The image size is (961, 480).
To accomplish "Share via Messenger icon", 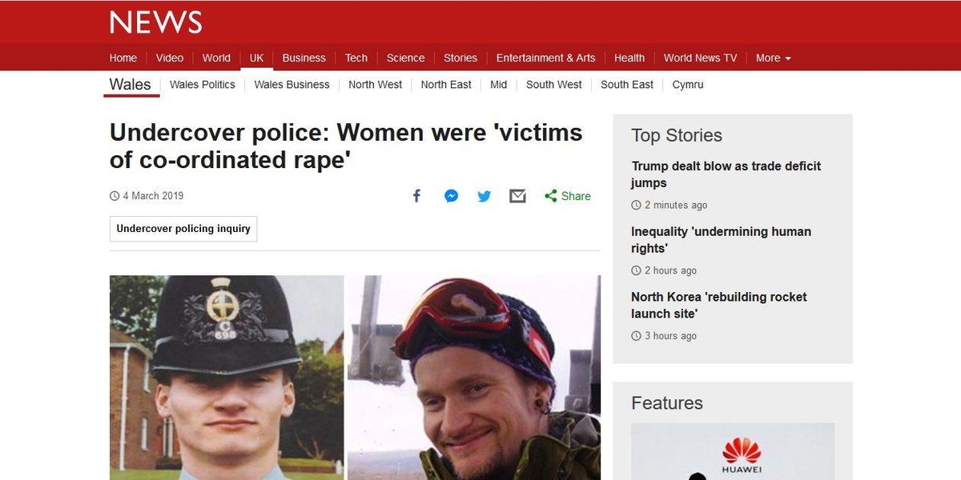I will click(451, 196).
